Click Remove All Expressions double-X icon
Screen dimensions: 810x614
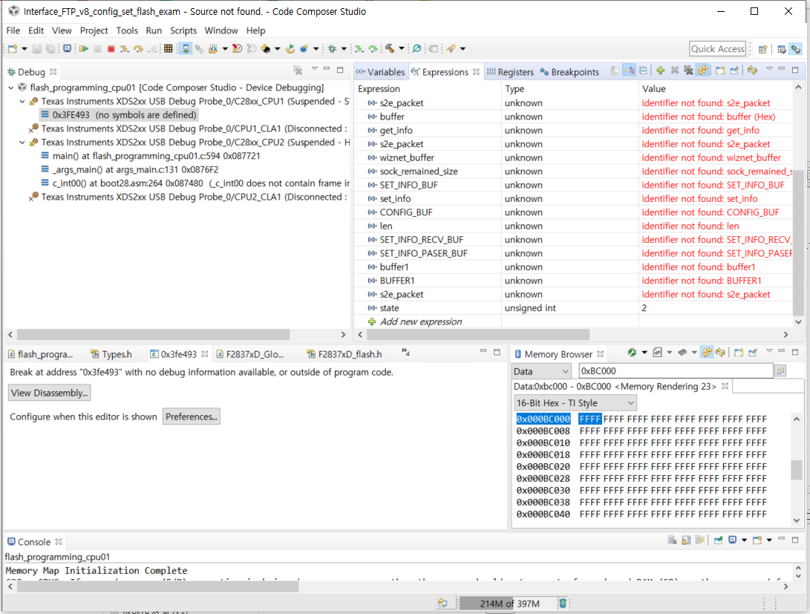pos(688,71)
